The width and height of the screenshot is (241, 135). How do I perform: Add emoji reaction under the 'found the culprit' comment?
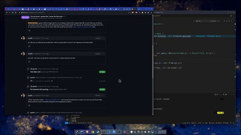click(x=29, y=105)
